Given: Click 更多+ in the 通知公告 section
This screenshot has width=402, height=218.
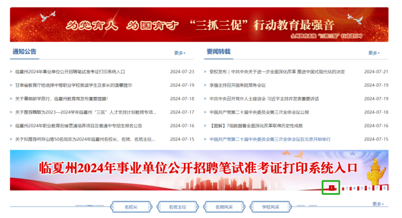Looking at the screenshot, I should coord(179,53).
